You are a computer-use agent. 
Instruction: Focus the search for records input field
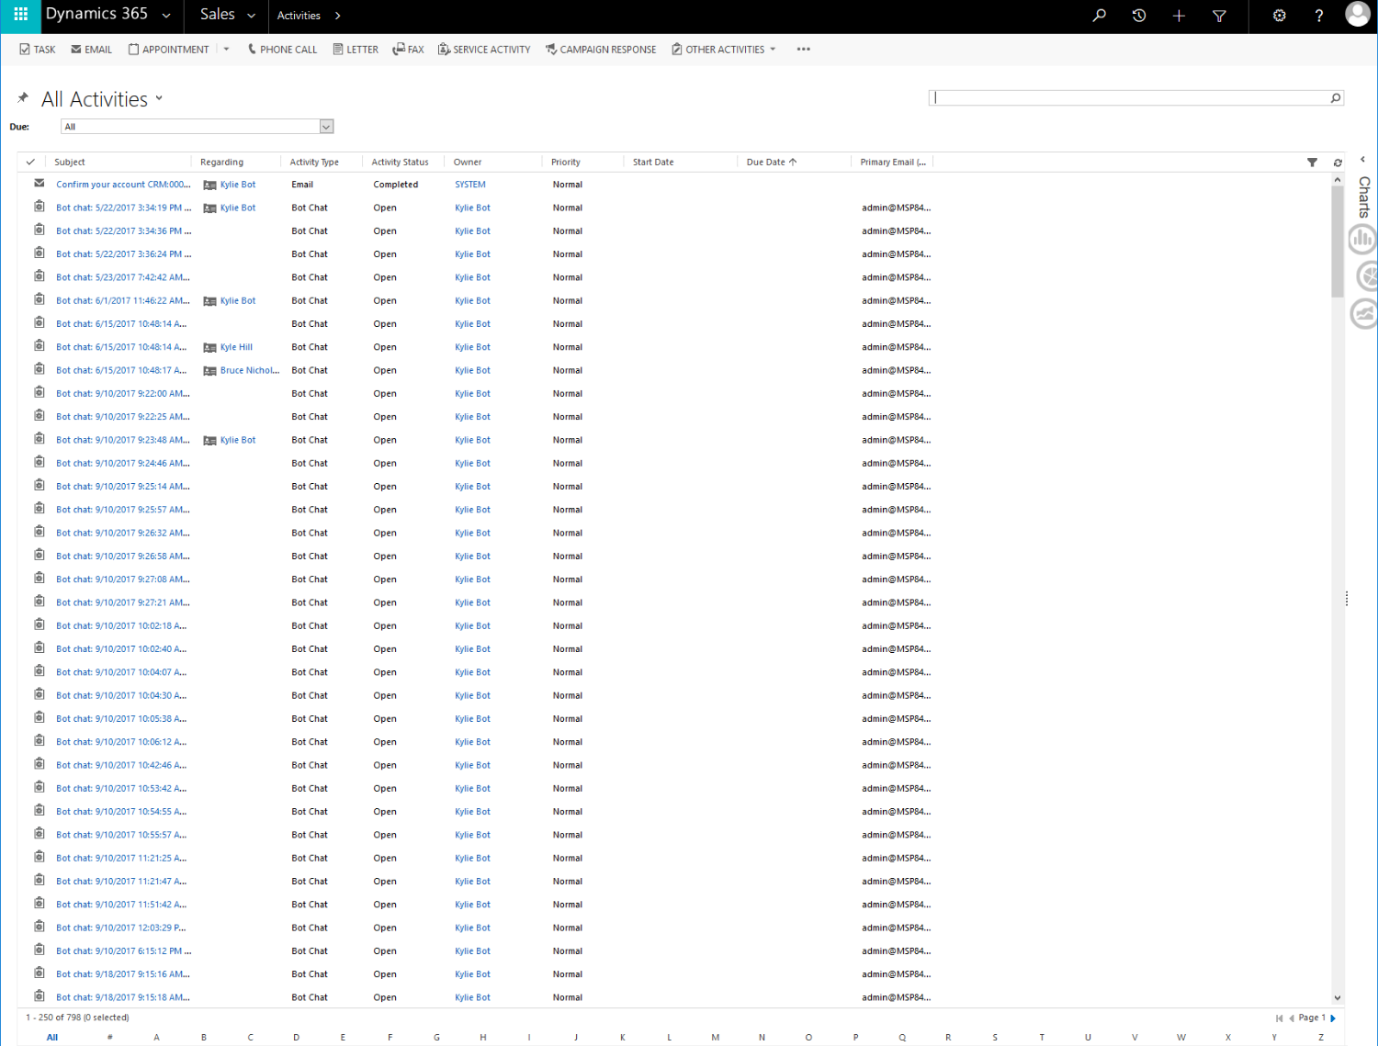[x=1129, y=98]
